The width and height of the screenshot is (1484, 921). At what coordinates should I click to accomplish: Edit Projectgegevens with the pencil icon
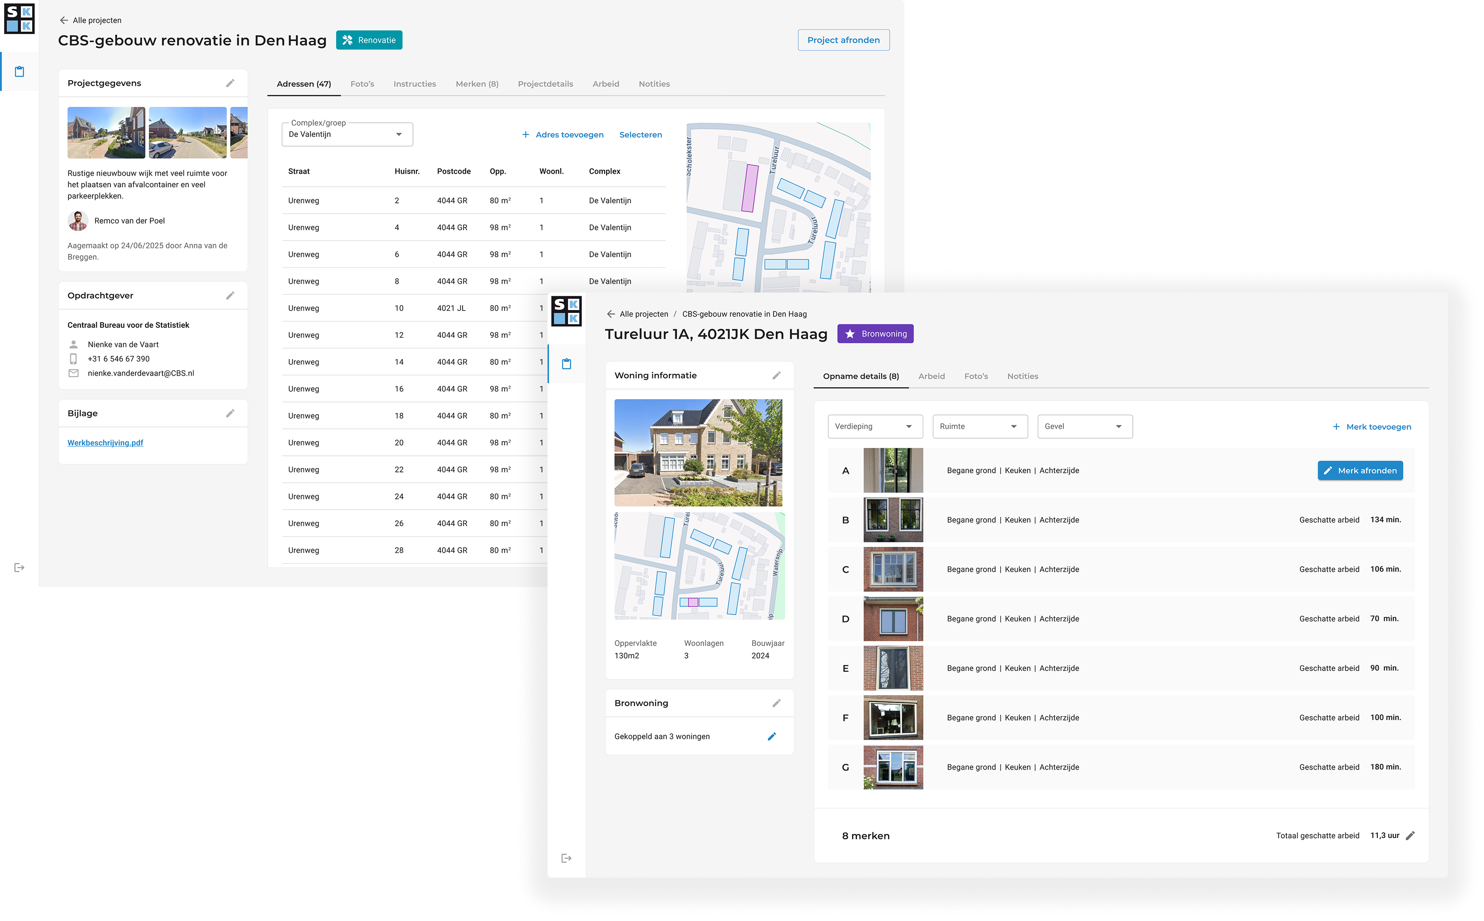pos(230,84)
